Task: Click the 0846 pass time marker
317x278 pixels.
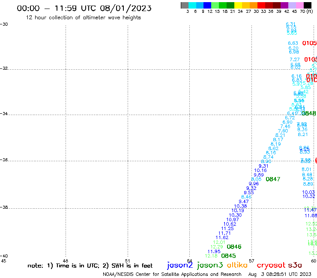Action: (x=234, y=247)
